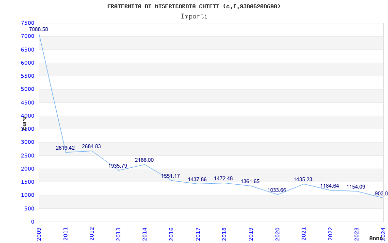
Task: Click x-axis year 2023
Action: pyautogui.click(x=356, y=234)
